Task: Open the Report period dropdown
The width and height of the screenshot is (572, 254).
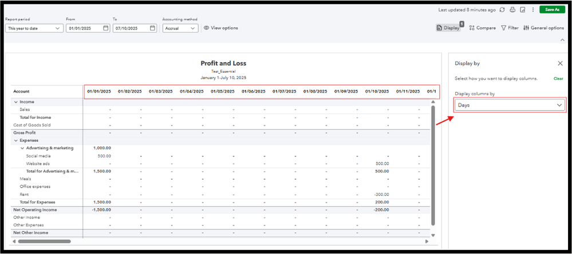Action: point(34,28)
